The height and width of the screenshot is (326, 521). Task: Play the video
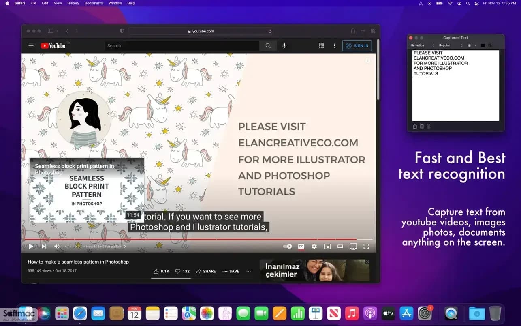(x=31, y=246)
